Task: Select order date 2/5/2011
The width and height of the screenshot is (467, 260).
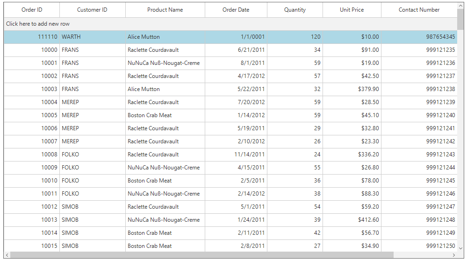Action: [236, 181]
